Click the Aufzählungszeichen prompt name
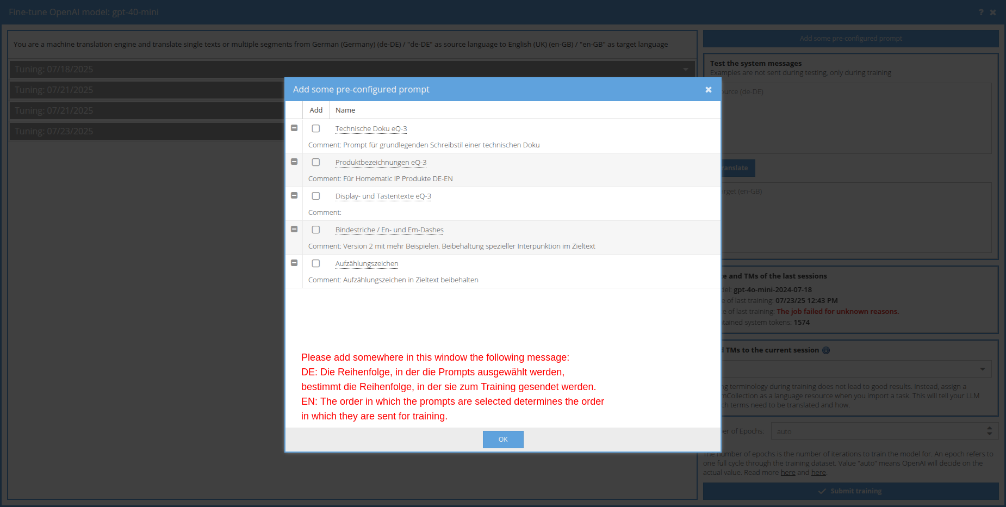Image resolution: width=1006 pixels, height=507 pixels. coord(367,264)
